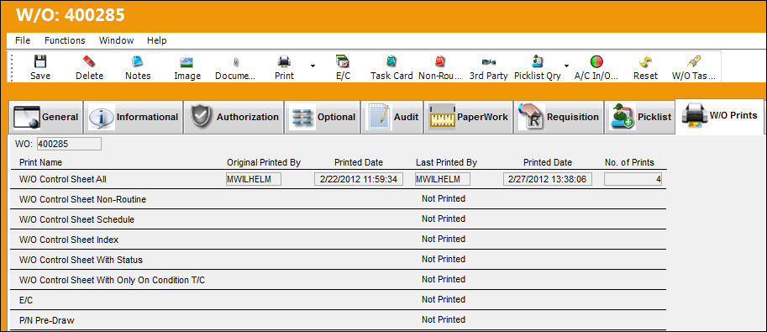767x332 pixels.
Task: Click the Last Printed By MWILHELM field
Action: 443,179
